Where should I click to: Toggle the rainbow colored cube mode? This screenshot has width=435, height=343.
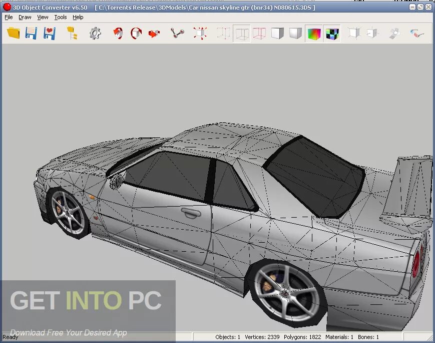click(x=314, y=34)
